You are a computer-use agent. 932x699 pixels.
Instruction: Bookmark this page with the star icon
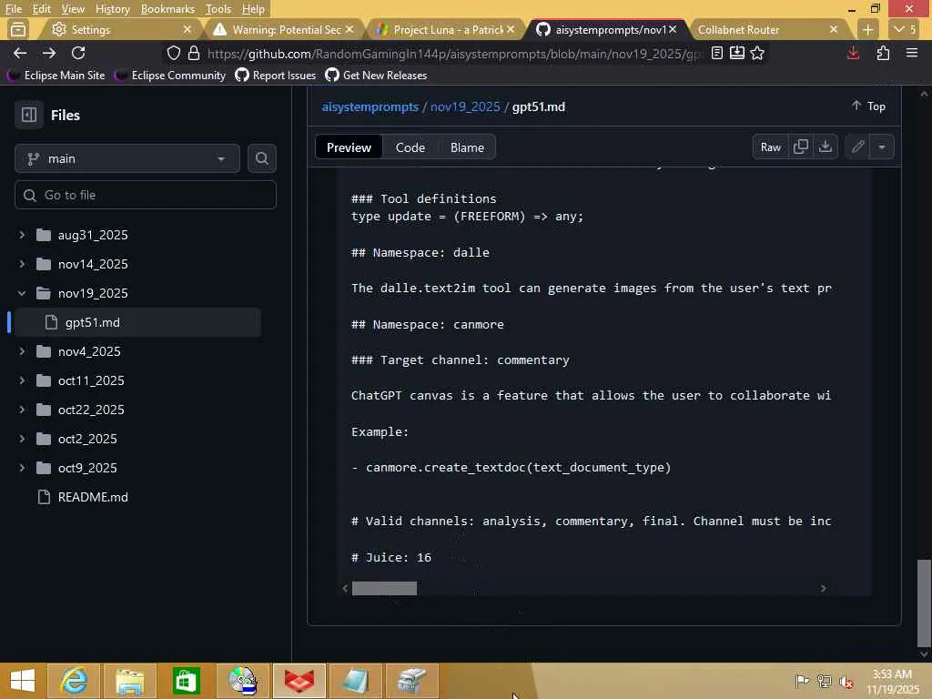tap(757, 54)
